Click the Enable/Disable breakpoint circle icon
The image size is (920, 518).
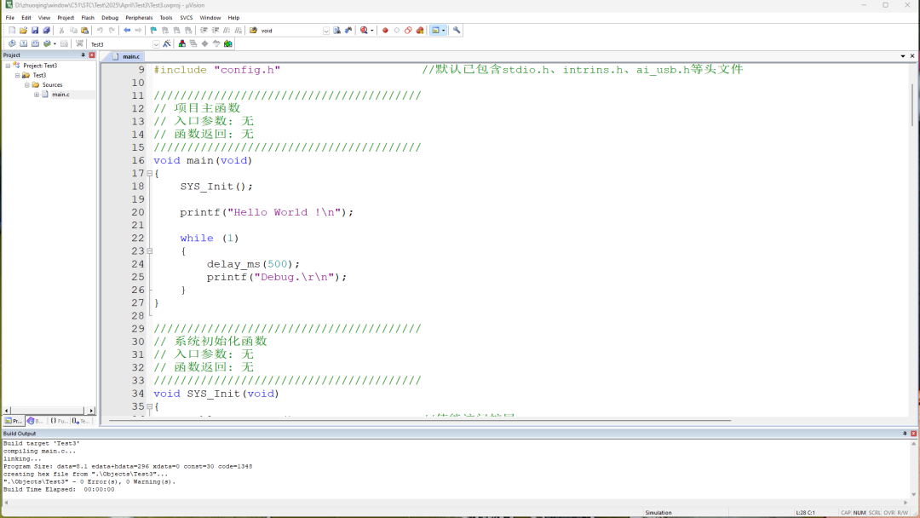(397, 31)
